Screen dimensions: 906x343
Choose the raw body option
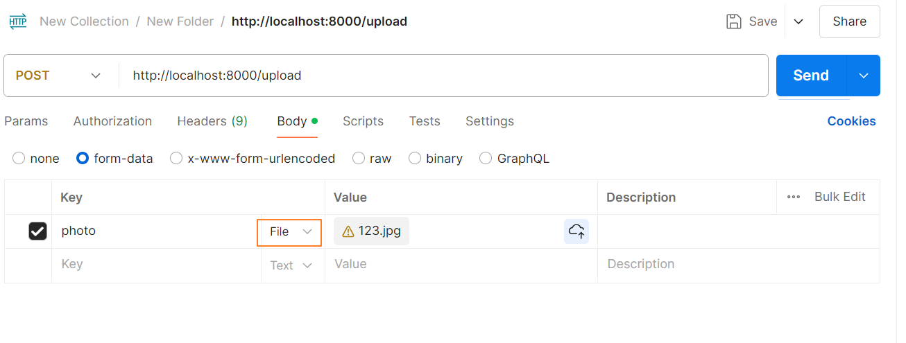tap(359, 159)
